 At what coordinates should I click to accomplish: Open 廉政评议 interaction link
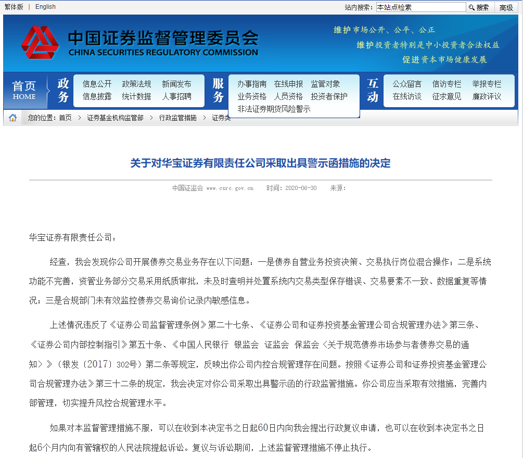487,96
